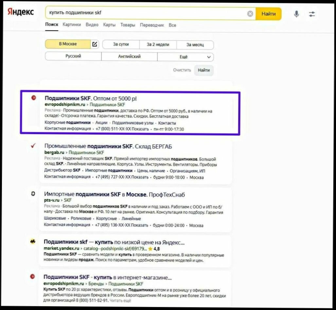Show phone +7 (495) 136-XX-XX
This screenshot has width=336, height=310.
coord(121,225)
